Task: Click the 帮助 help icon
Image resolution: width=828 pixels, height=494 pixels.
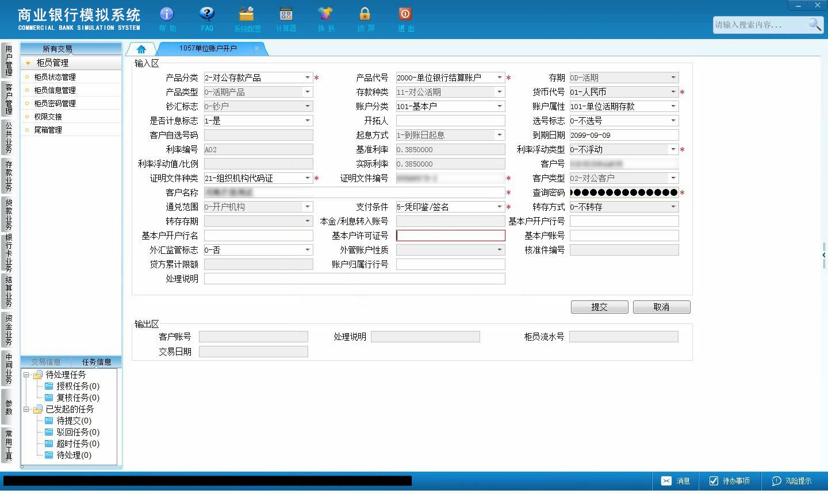Action: click(167, 14)
